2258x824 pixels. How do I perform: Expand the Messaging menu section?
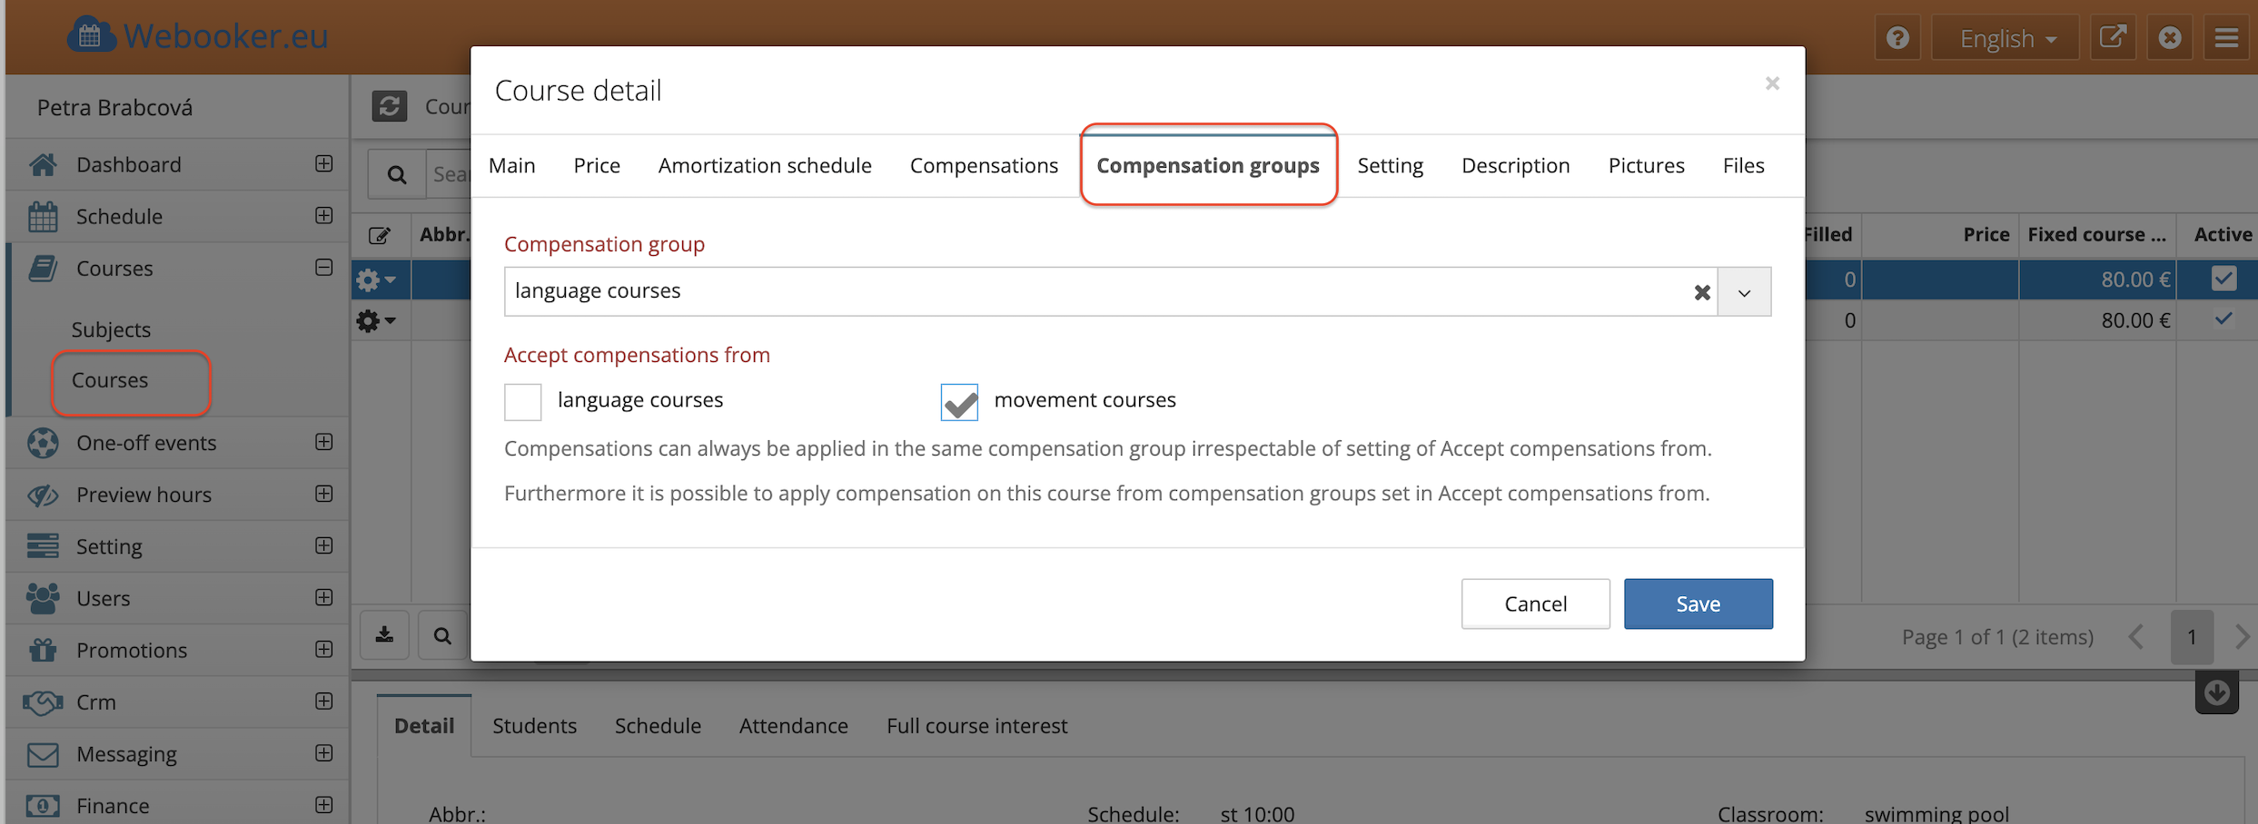click(324, 753)
